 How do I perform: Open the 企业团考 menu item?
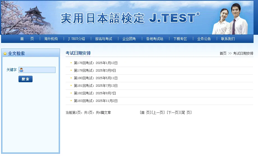pyautogui.click(x=129, y=39)
